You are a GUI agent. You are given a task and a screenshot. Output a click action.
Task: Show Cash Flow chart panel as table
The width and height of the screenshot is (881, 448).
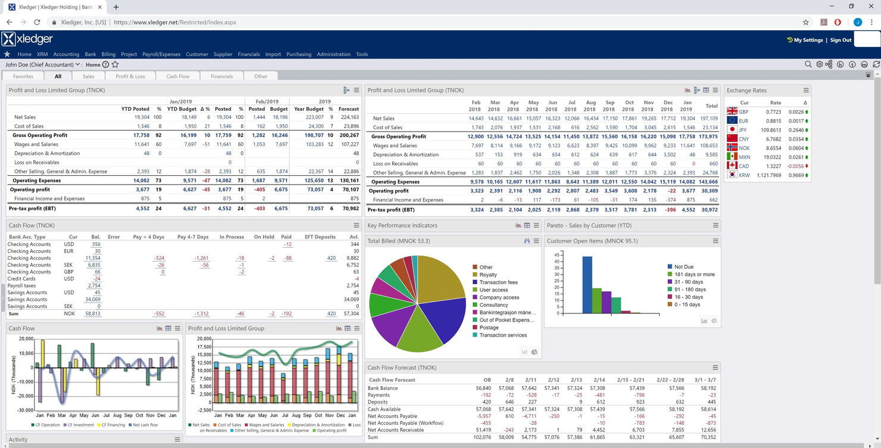click(x=168, y=328)
